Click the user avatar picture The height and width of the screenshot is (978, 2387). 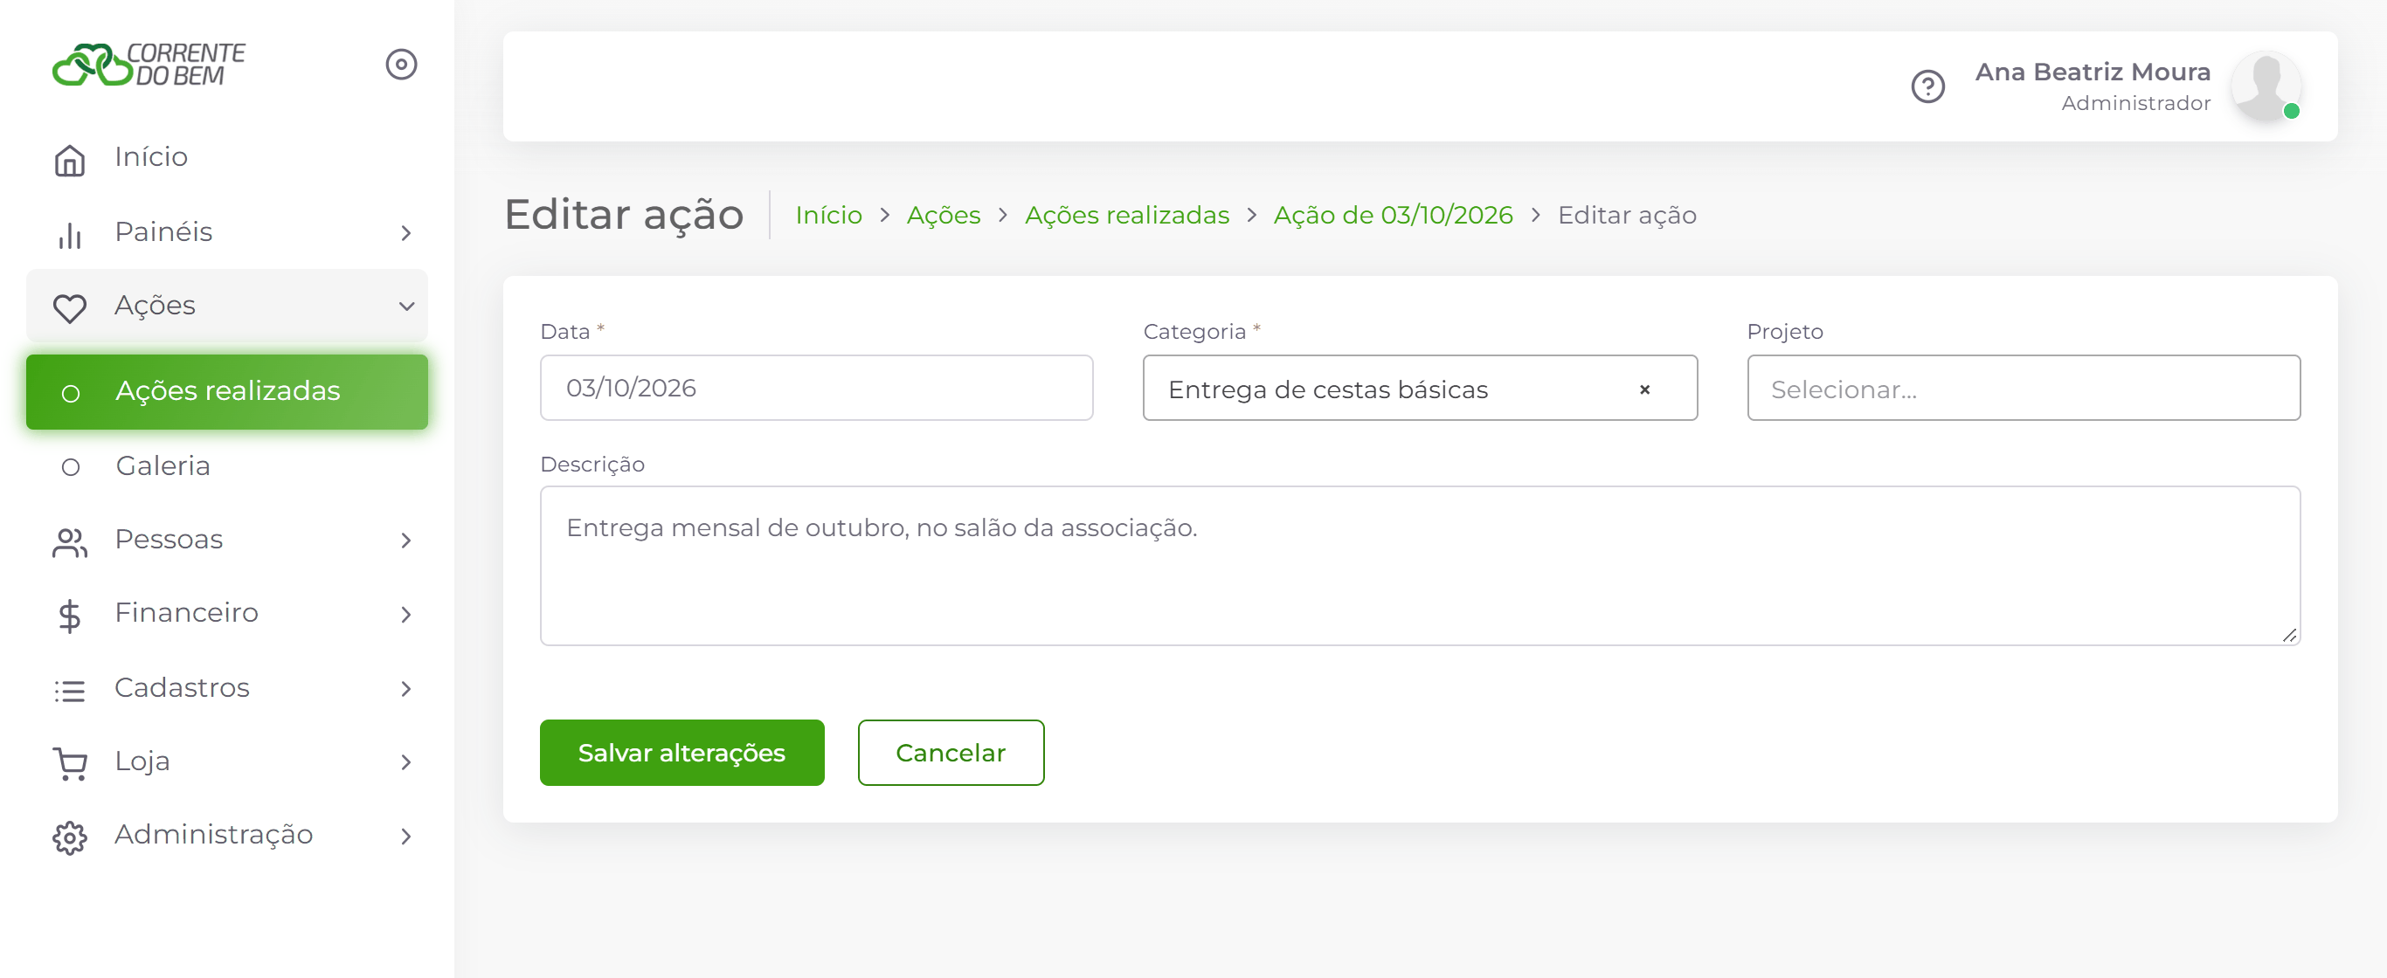click(x=2265, y=86)
